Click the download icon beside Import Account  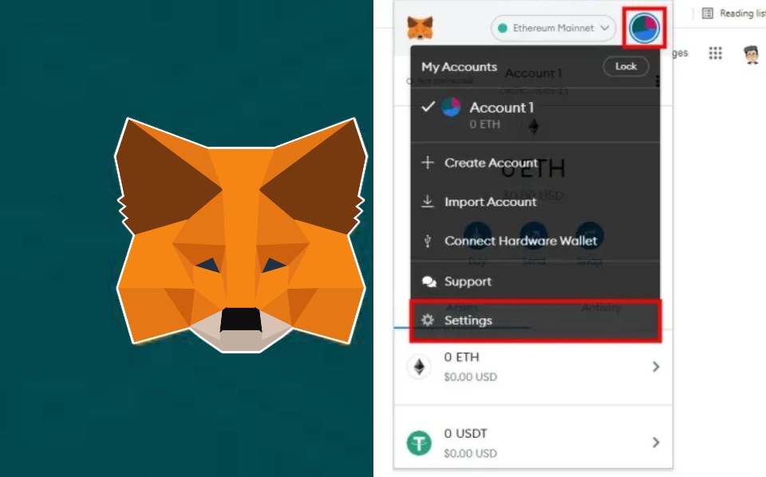tap(428, 201)
